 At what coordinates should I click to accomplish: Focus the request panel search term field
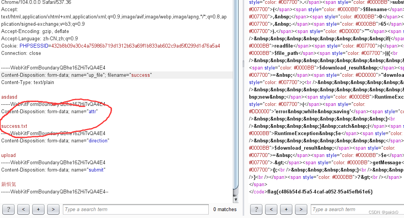click(x=136, y=209)
